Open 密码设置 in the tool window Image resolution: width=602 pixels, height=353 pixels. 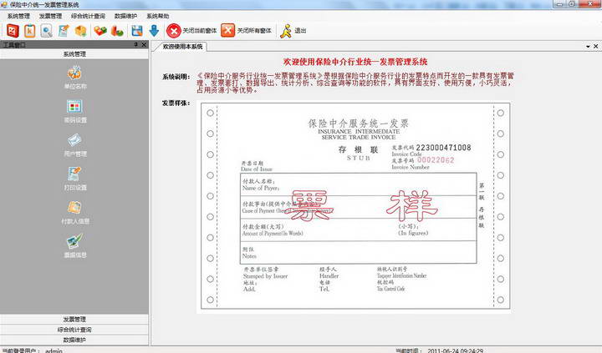pos(75,111)
